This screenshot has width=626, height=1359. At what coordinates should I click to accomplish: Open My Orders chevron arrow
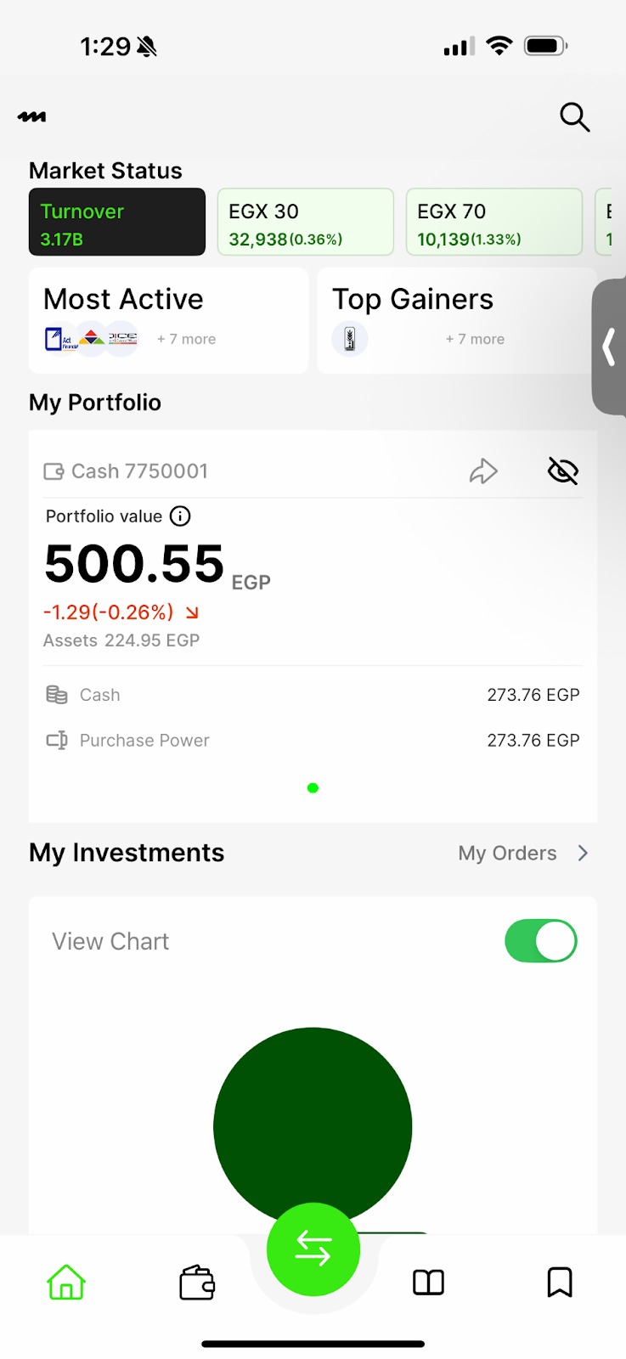click(x=583, y=853)
